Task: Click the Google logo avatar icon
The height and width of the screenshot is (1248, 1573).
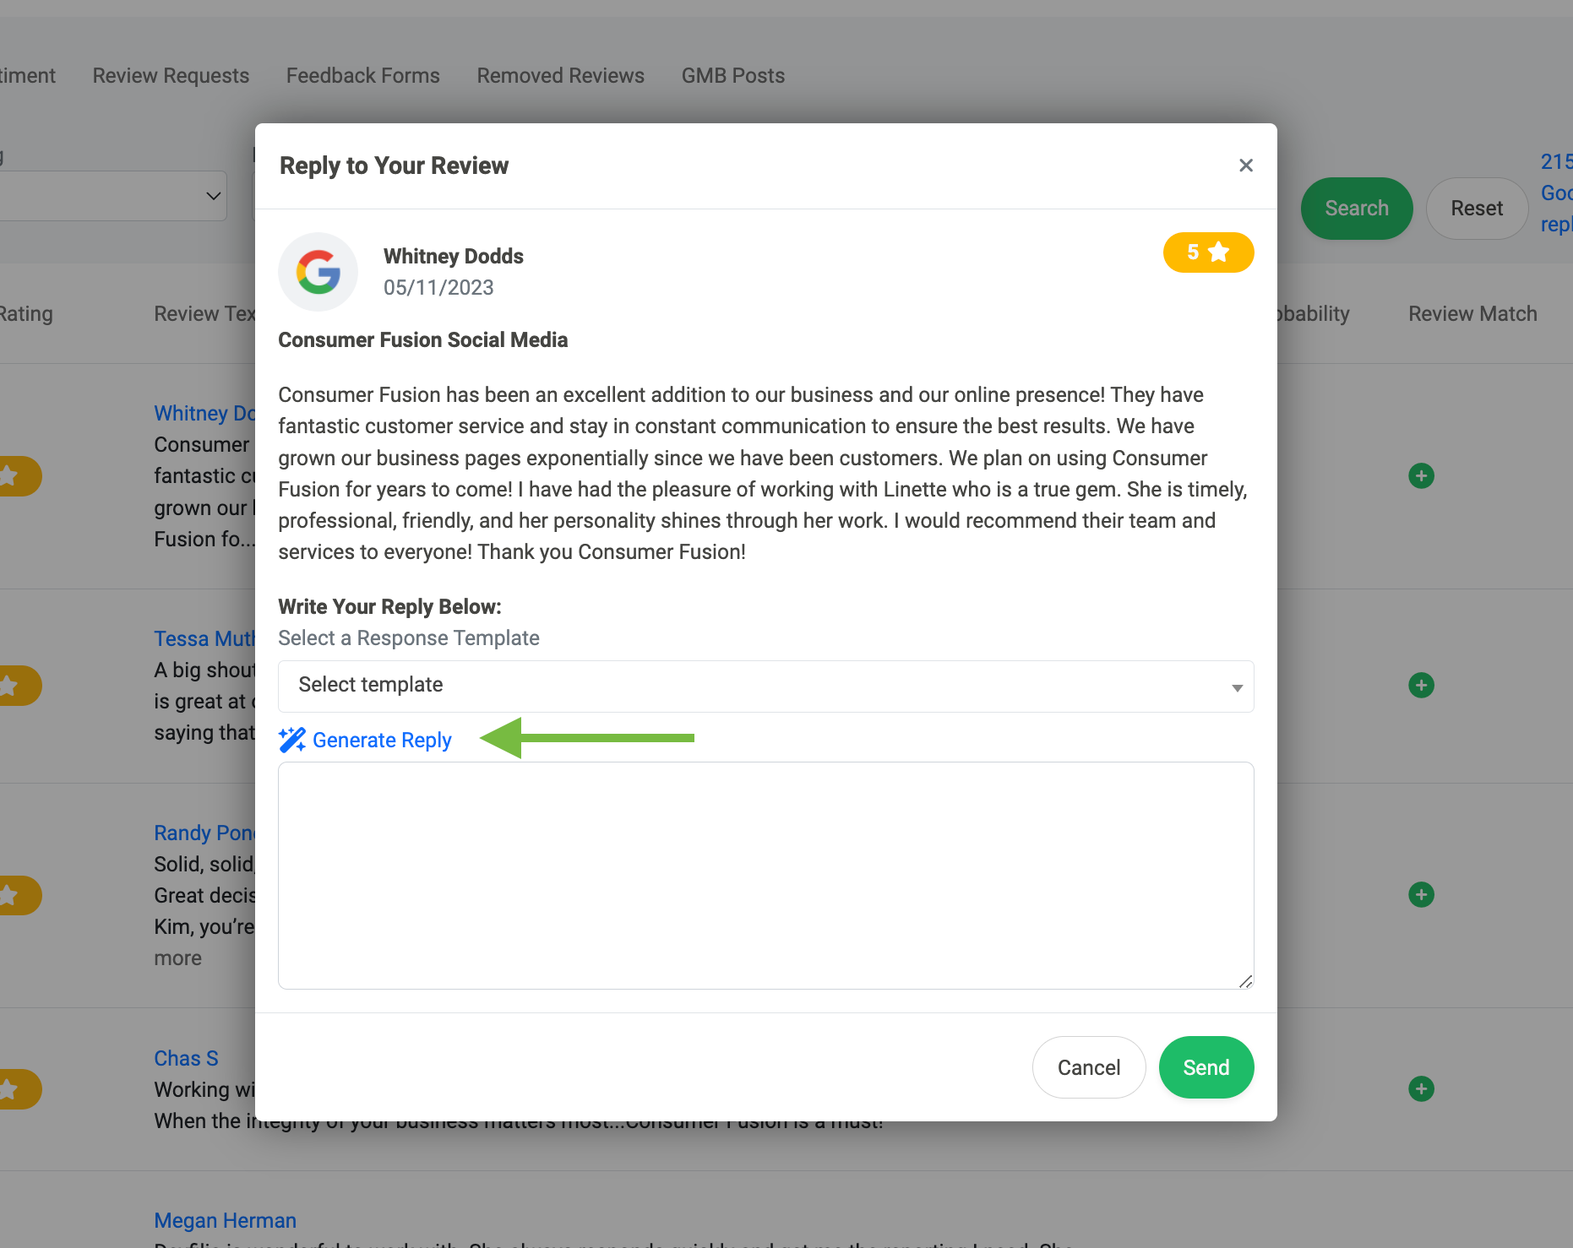Action: (x=318, y=272)
